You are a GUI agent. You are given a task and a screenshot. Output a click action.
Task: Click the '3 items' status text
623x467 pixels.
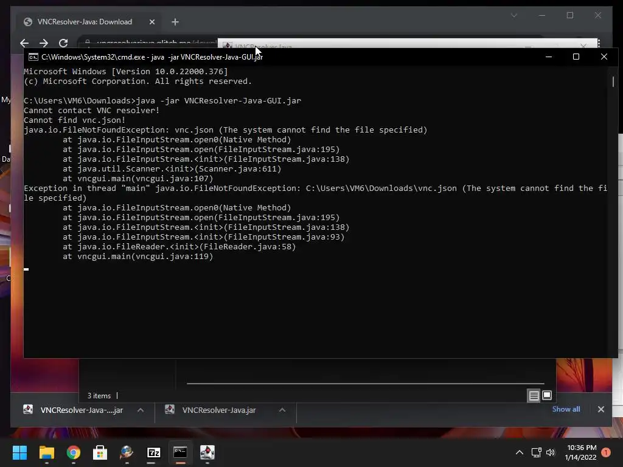(x=99, y=395)
